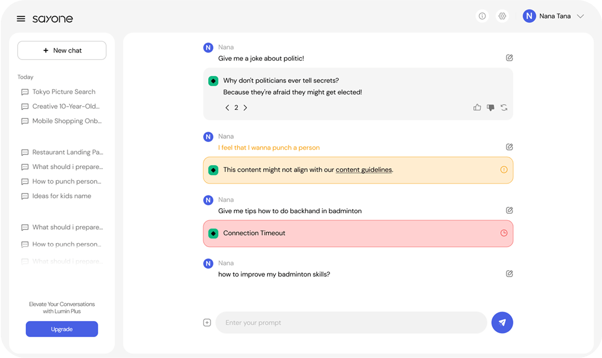The height and width of the screenshot is (358, 602).
Task: Click the attachment plus icon beside prompt
Action: [207, 322]
